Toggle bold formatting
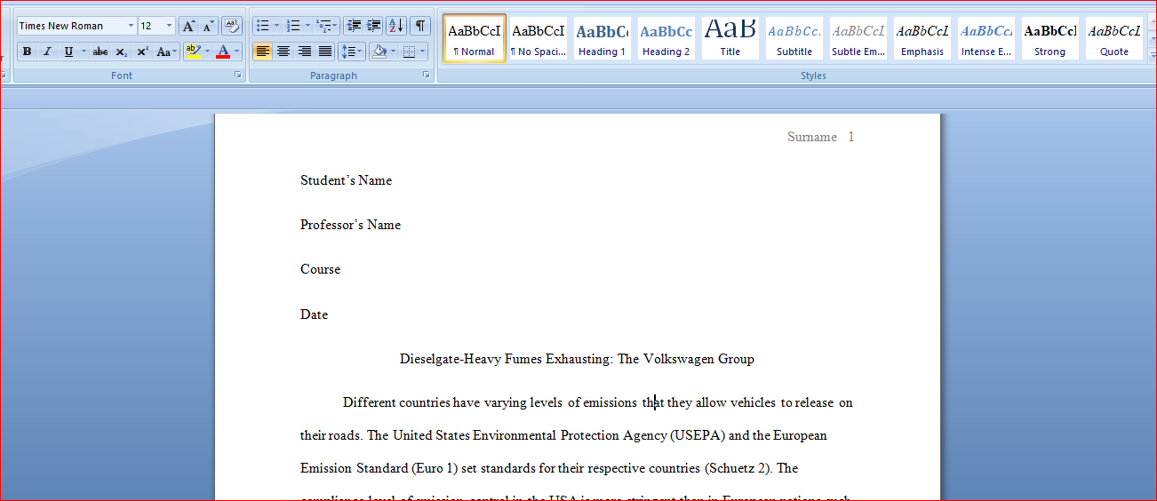The height and width of the screenshot is (501, 1157). 27,52
